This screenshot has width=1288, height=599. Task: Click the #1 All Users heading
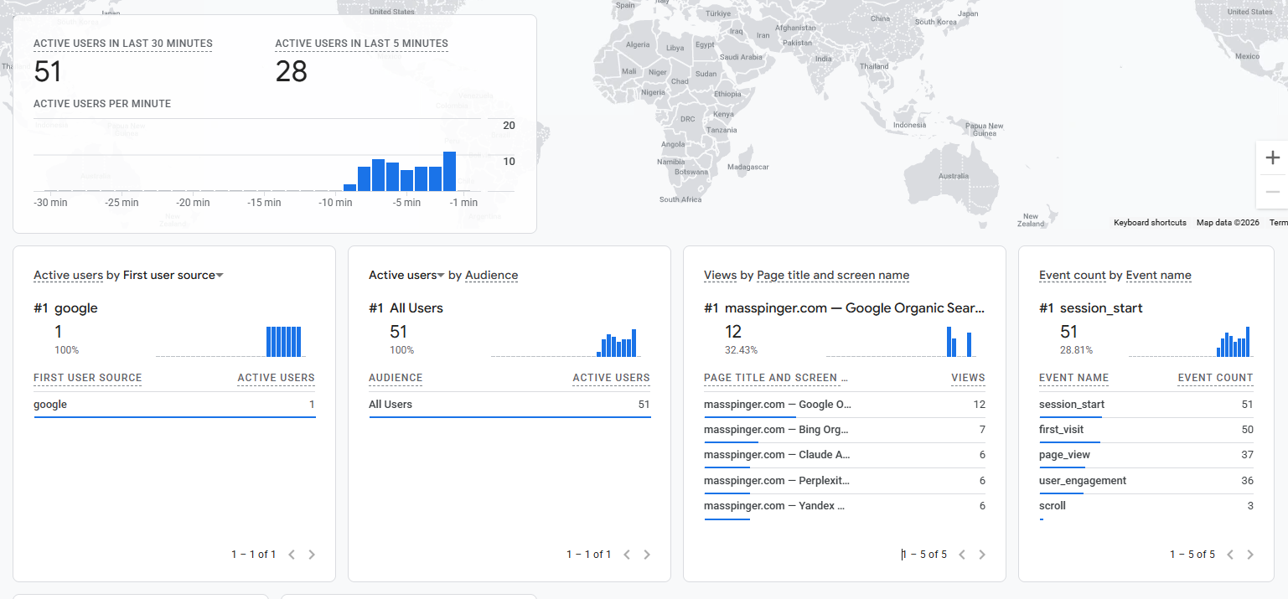click(x=406, y=308)
